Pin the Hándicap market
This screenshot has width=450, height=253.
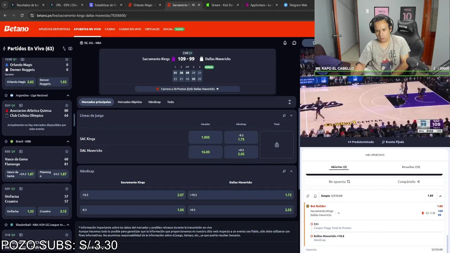point(284,171)
